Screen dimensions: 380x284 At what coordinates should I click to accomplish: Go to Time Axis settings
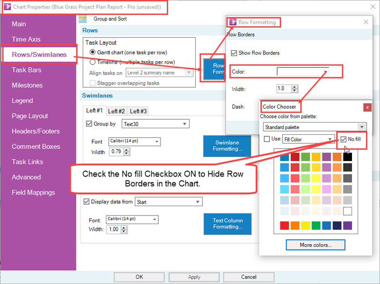pos(26,39)
